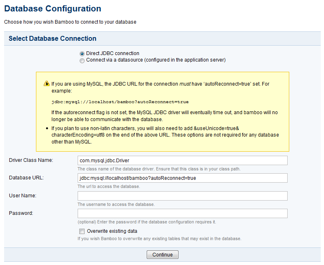Image resolution: width=324 pixels, height=265 pixels.
Task: Click the Driver Class Name label
Action: pos(31,160)
